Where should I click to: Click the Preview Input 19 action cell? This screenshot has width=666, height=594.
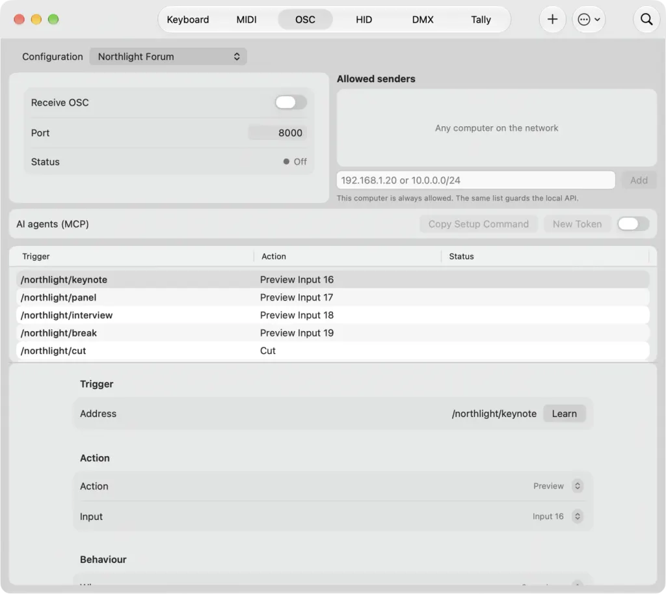point(297,333)
